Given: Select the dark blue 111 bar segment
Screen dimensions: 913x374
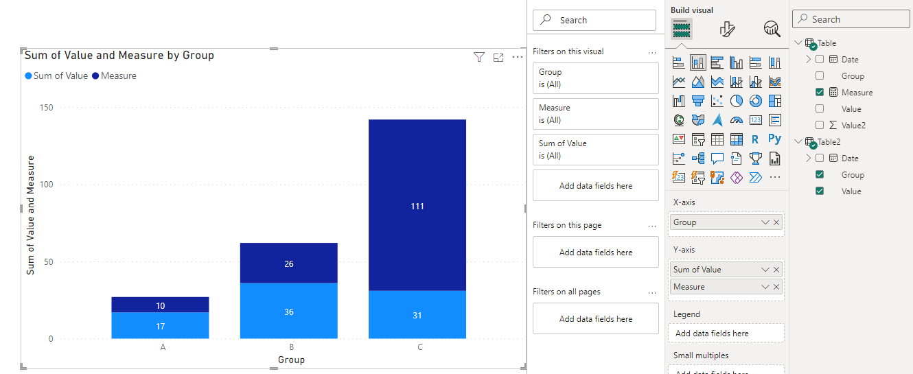Looking at the screenshot, I should coord(417,205).
